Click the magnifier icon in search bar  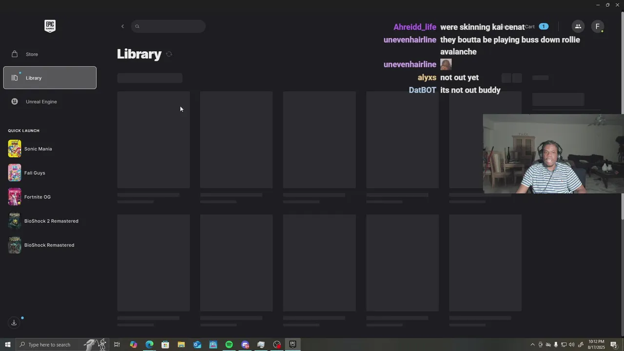click(137, 26)
